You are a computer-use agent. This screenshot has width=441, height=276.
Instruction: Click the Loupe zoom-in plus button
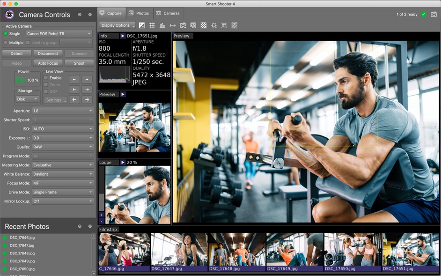pyautogui.click(x=101, y=215)
